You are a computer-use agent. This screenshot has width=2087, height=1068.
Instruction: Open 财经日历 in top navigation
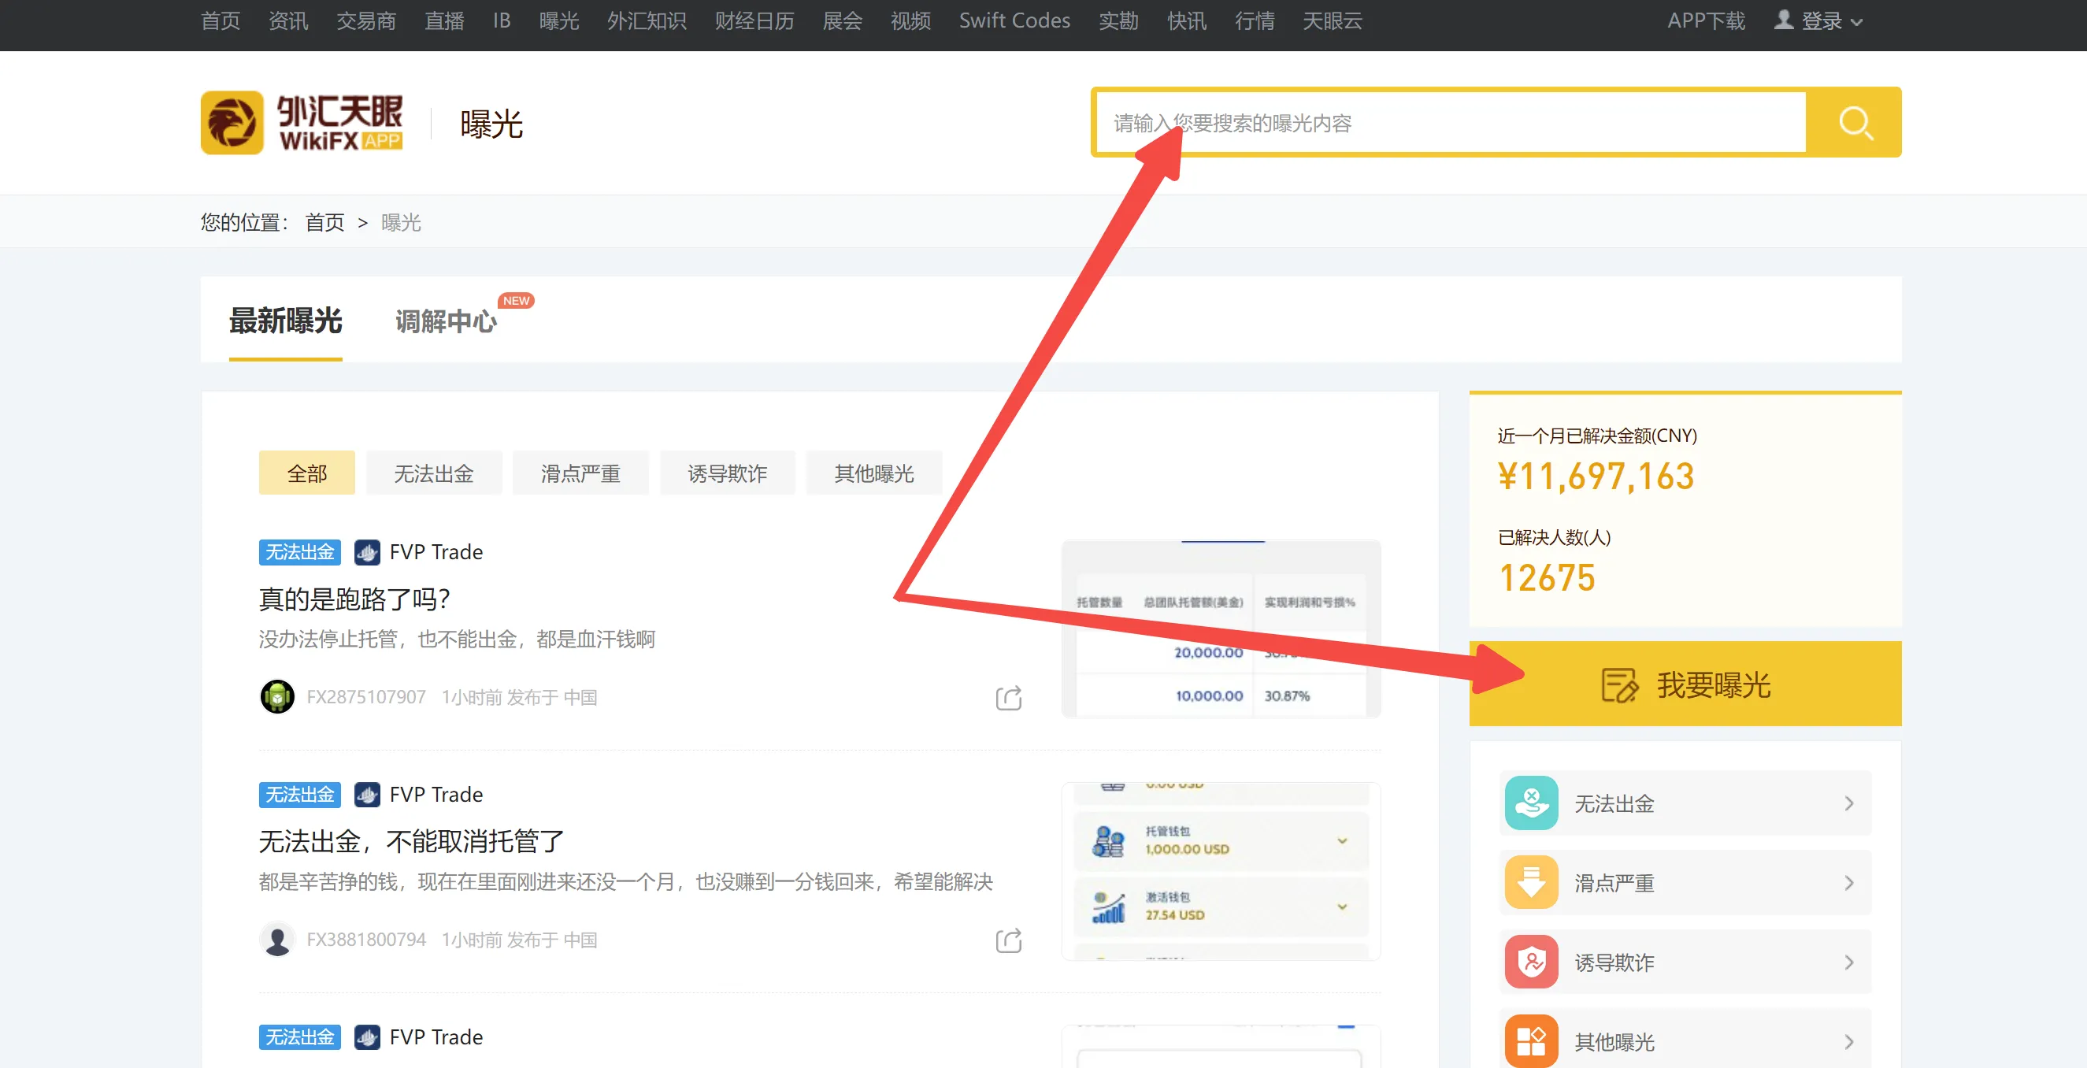(x=754, y=20)
